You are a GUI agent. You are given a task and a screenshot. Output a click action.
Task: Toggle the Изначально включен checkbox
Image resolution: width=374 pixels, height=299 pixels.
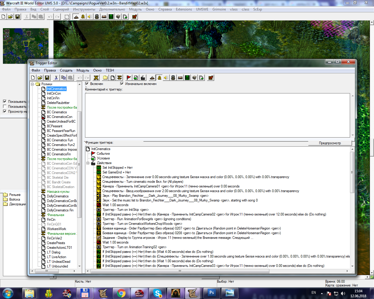pyautogui.click(x=122, y=84)
